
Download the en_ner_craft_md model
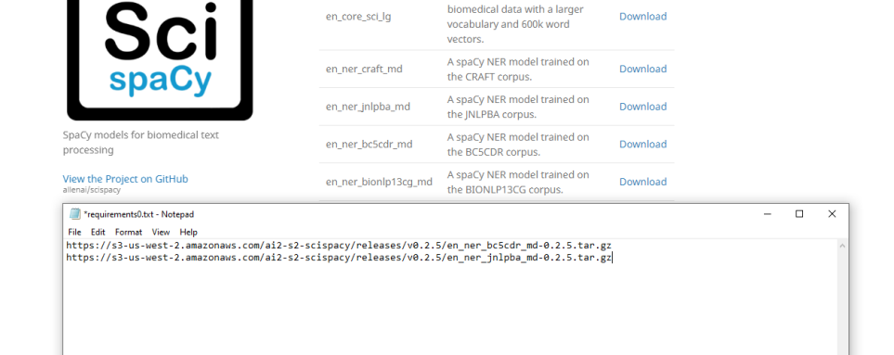point(643,69)
